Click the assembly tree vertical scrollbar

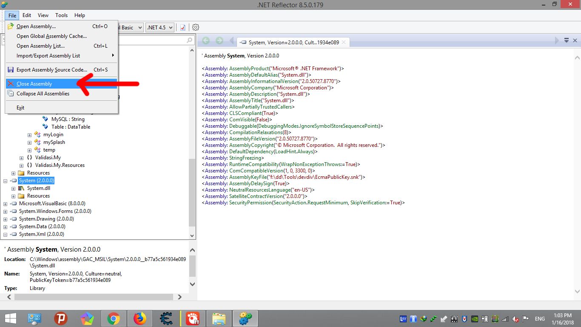192,192
